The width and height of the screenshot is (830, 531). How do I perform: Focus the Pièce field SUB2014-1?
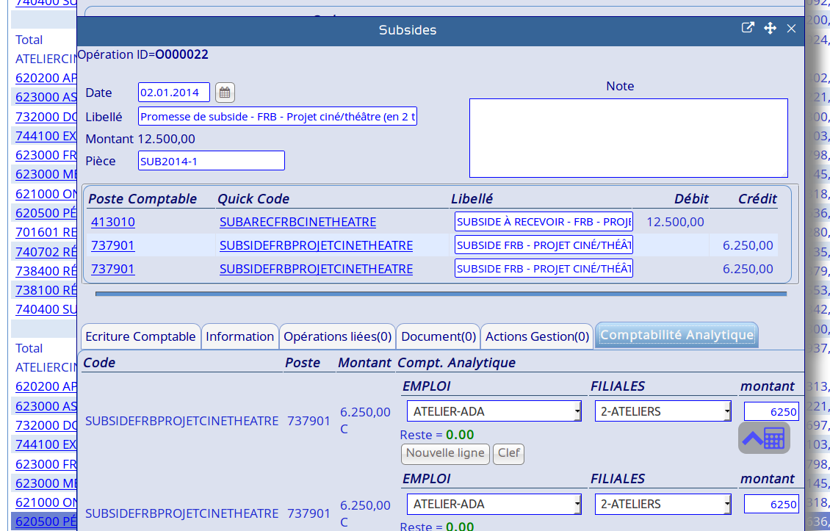pyautogui.click(x=211, y=161)
